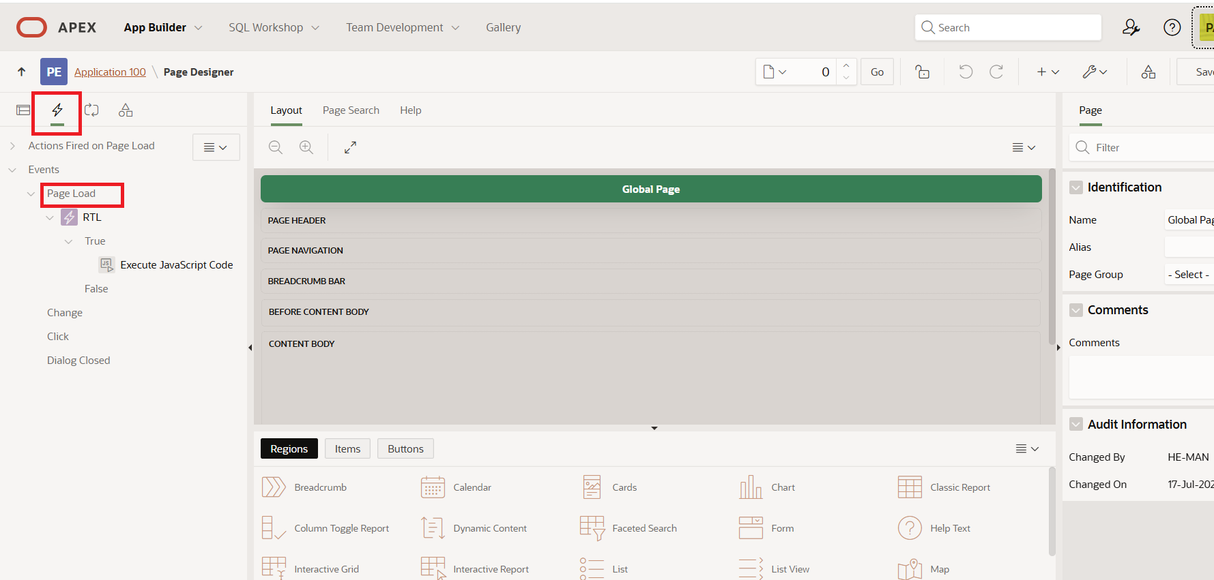This screenshot has height=580, width=1214.
Task: Open the Page Group select list
Action: pyautogui.click(x=1188, y=275)
